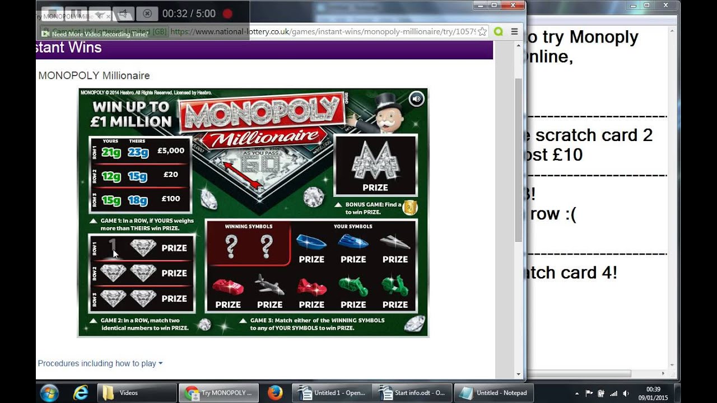
Task: Scratch the green motorcycle symbol
Action: click(x=353, y=287)
